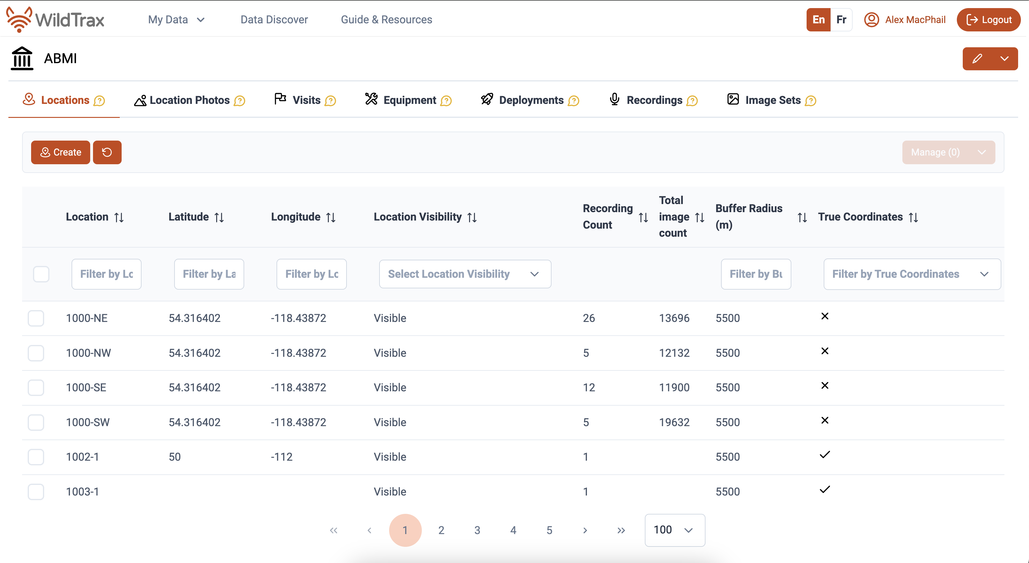The image size is (1029, 563).
Task: Click help icon beside Recordings tab
Action: click(x=692, y=101)
